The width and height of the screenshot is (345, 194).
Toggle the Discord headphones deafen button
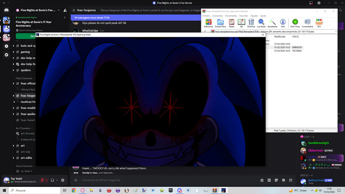[x=53, y=180]
